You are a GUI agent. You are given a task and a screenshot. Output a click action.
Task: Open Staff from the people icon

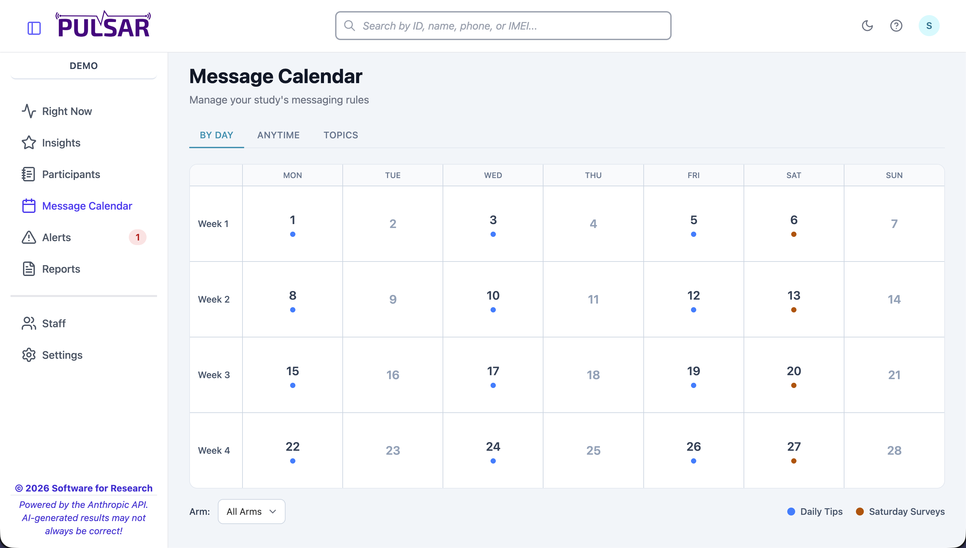pos(29,323)
